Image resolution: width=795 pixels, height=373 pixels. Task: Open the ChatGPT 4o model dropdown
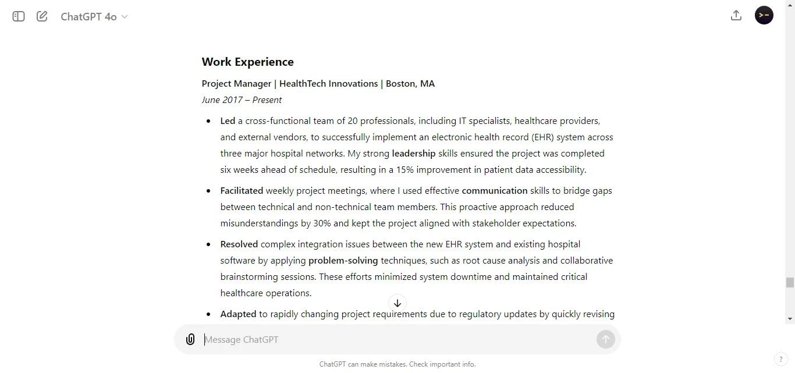94,16
